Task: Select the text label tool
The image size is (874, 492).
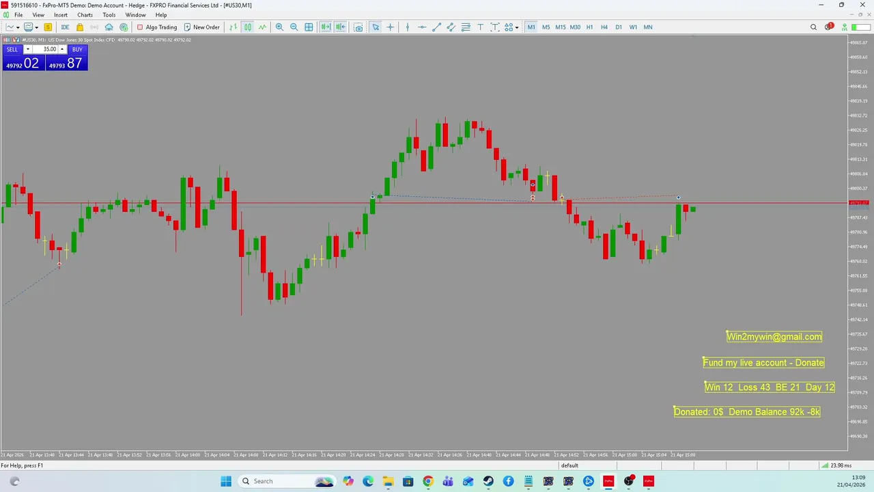Action: point(494,27)
